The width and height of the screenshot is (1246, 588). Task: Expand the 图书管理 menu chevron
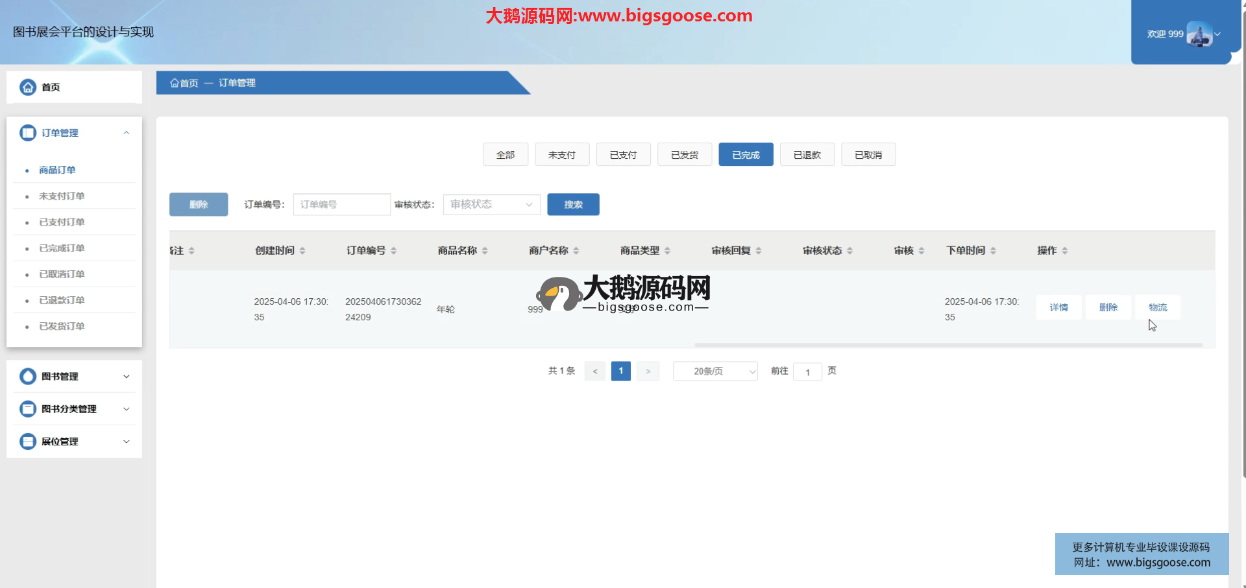pos(127,377)
